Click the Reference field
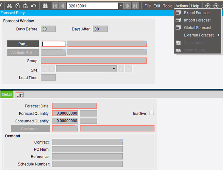Image resolution: width=223 pixels, height=170 pixels. click(87, 156)
